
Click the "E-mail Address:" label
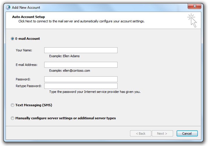tap(26, 65)
